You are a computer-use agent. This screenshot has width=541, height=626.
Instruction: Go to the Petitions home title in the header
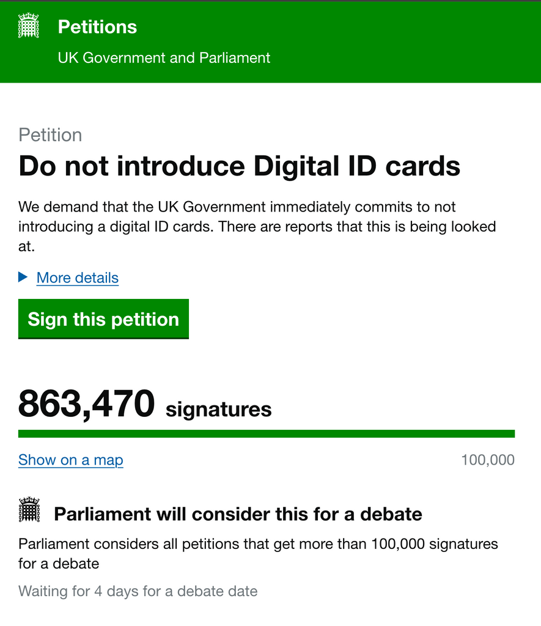click(97, 27)
